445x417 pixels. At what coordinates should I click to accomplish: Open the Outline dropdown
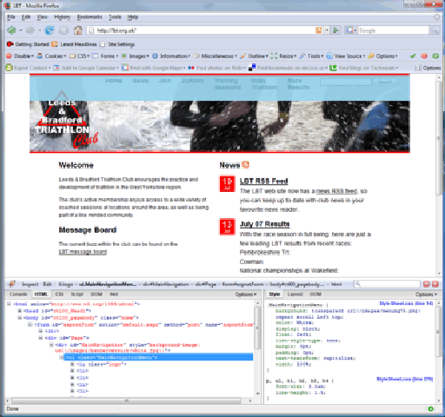[254, 56]
